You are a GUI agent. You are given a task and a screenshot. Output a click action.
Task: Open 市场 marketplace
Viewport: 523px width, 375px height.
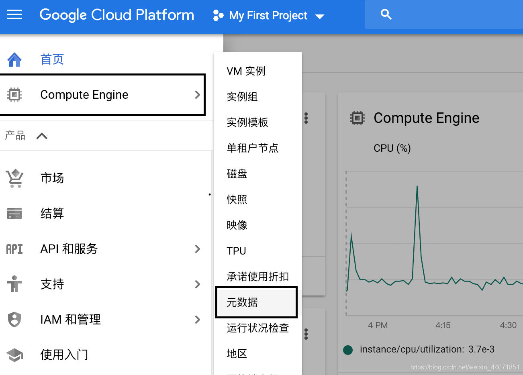click(52, 178)
